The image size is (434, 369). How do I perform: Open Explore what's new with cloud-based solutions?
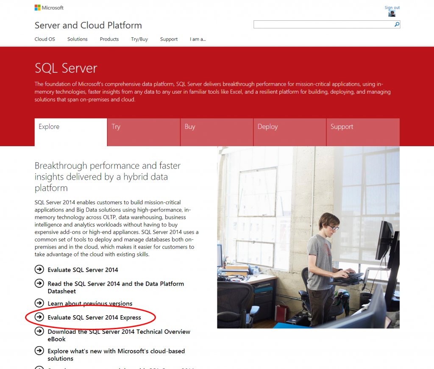pyautogui.click(x=116, y=355)
